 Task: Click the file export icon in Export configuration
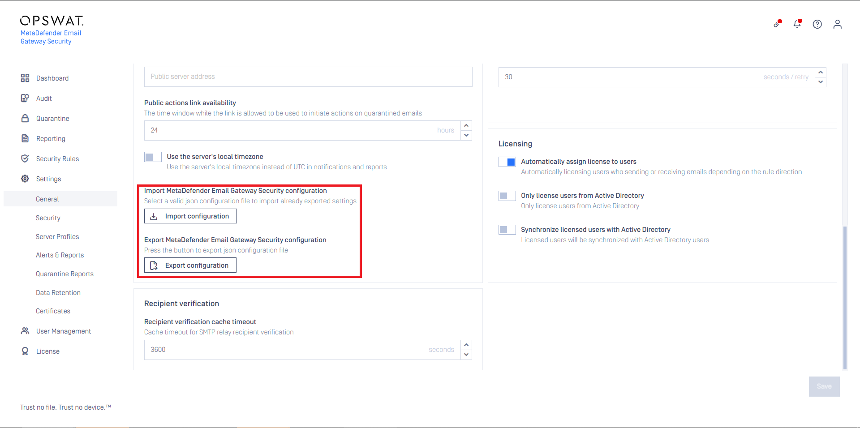tap(154, 265)
